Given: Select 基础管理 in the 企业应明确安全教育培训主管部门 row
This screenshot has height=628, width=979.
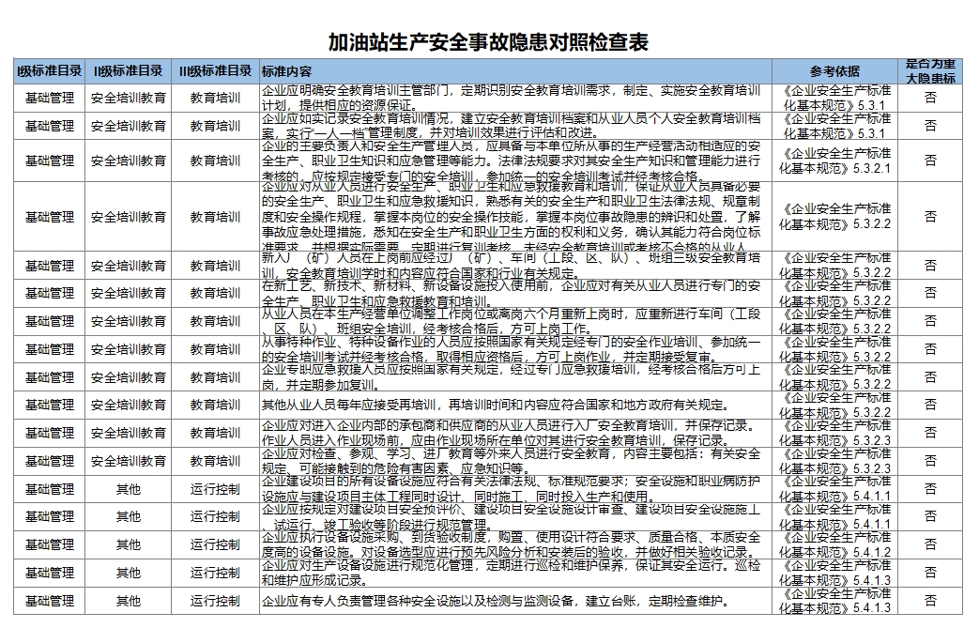Looking at the screenshot, I should tap(50, 98).
